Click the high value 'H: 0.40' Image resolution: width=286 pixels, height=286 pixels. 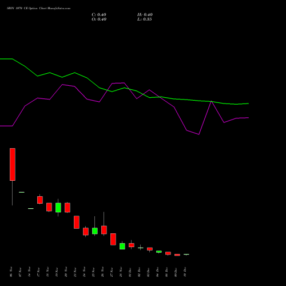pyautogui.click(x=145, y=15)
